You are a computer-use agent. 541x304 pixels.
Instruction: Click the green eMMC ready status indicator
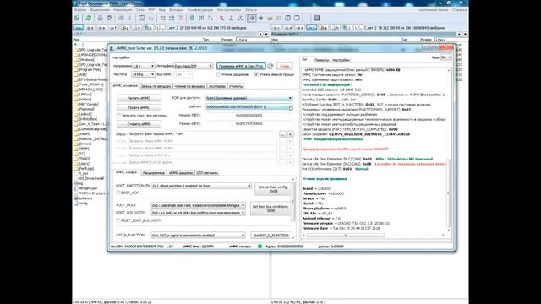click(260, 247)
